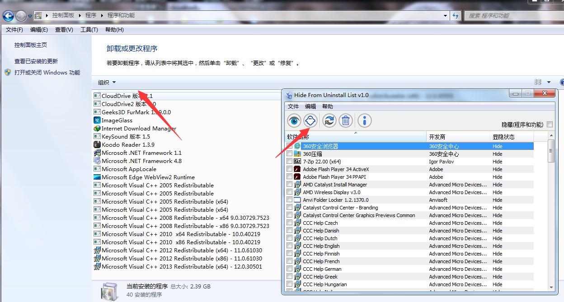Open the recent pages dropdown next to forward arrow
Image resolution: width=564 pixels, height=302 pixels.
tap(30, 16)
